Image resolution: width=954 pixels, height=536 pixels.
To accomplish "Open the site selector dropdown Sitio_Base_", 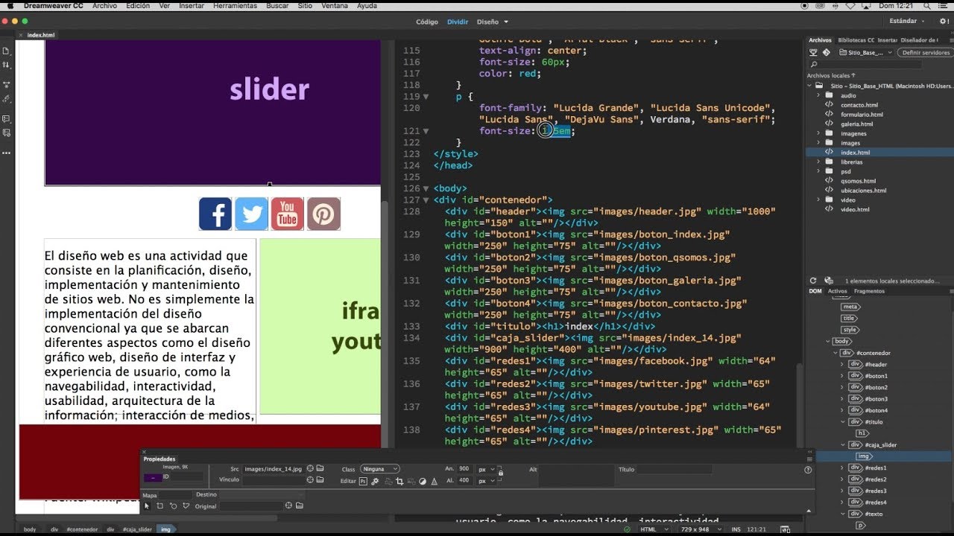I will 865,53.
